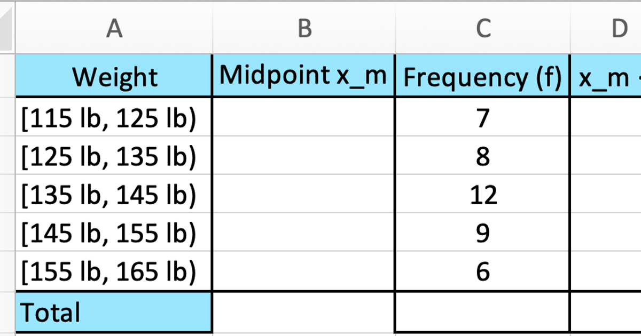
Task: Click the [145 lb, 155 lb) cell
Action: coord(114,233)
